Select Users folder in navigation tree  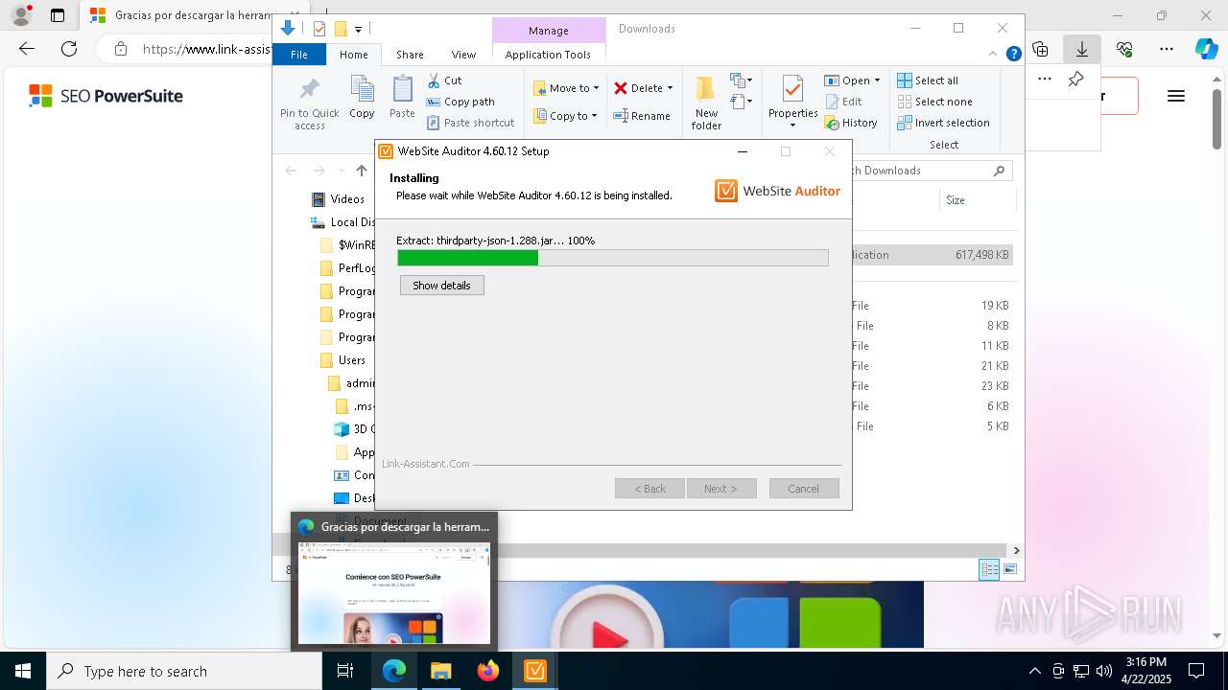pos(342,360)
